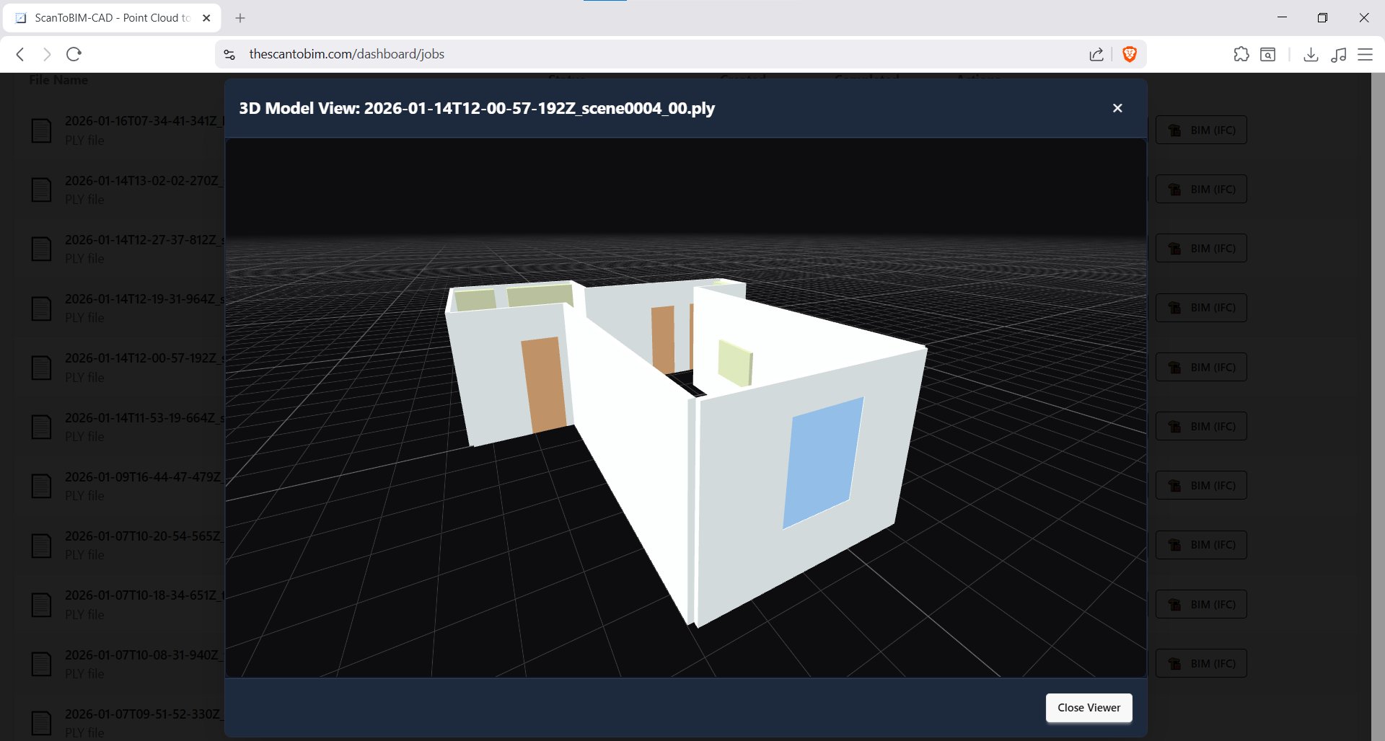Open the Downloads icon in the toolbar
Image resolution: width=1385 pixels, height=741 pixels.
[x=1311, y=54]
